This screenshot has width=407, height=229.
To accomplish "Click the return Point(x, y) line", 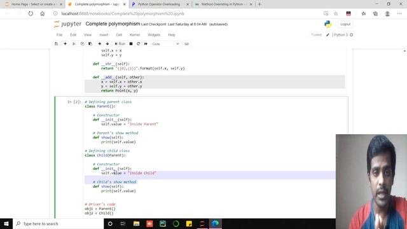I will (120, 90).
